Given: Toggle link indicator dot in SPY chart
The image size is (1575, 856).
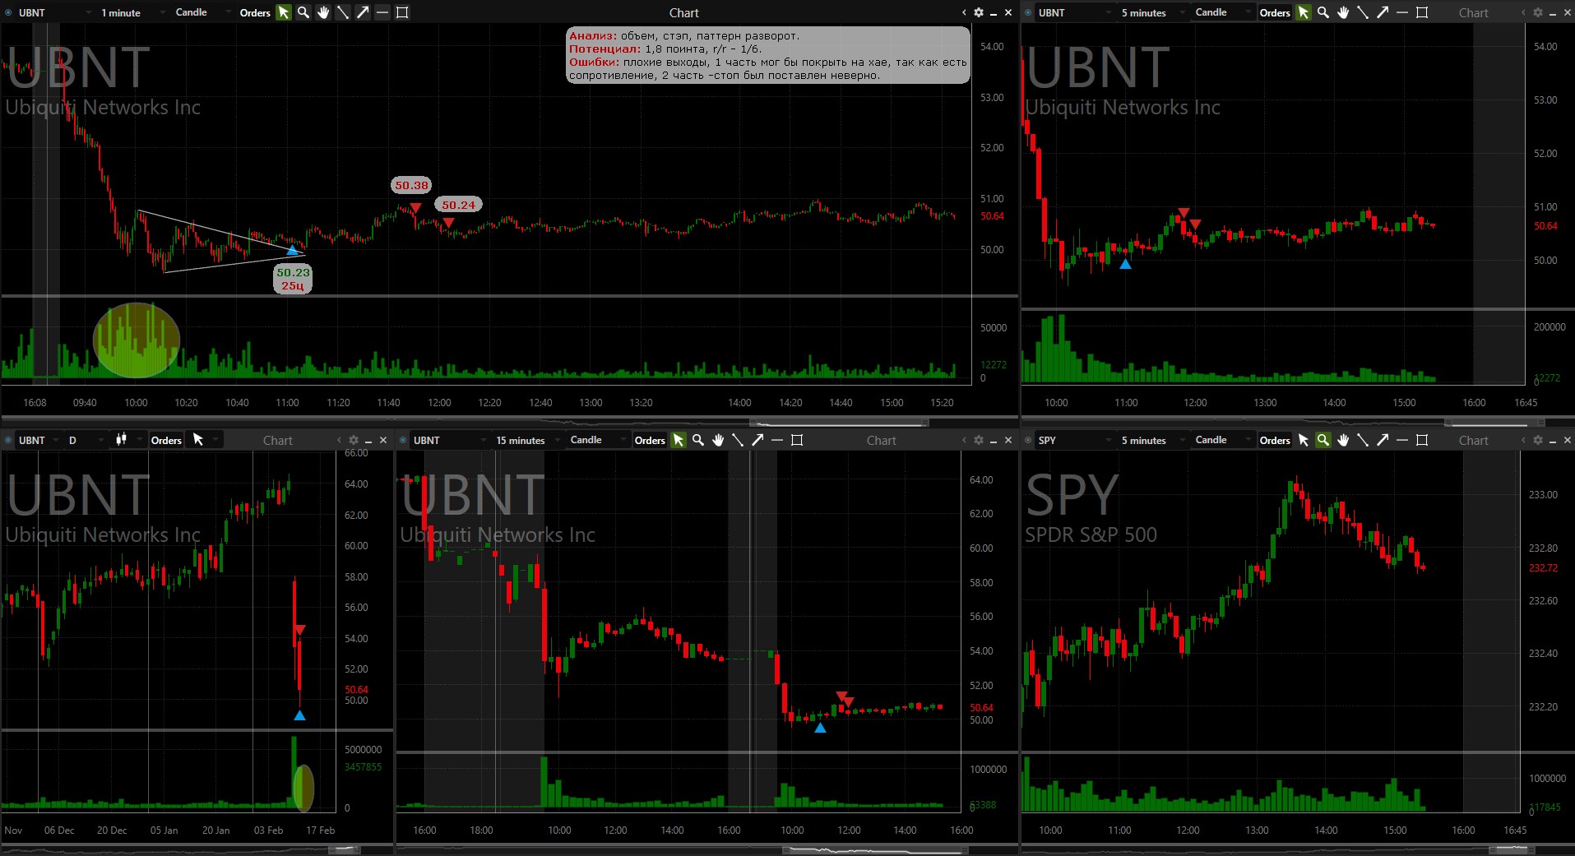Looking at the screenshot, I should tap(1029, 440).
